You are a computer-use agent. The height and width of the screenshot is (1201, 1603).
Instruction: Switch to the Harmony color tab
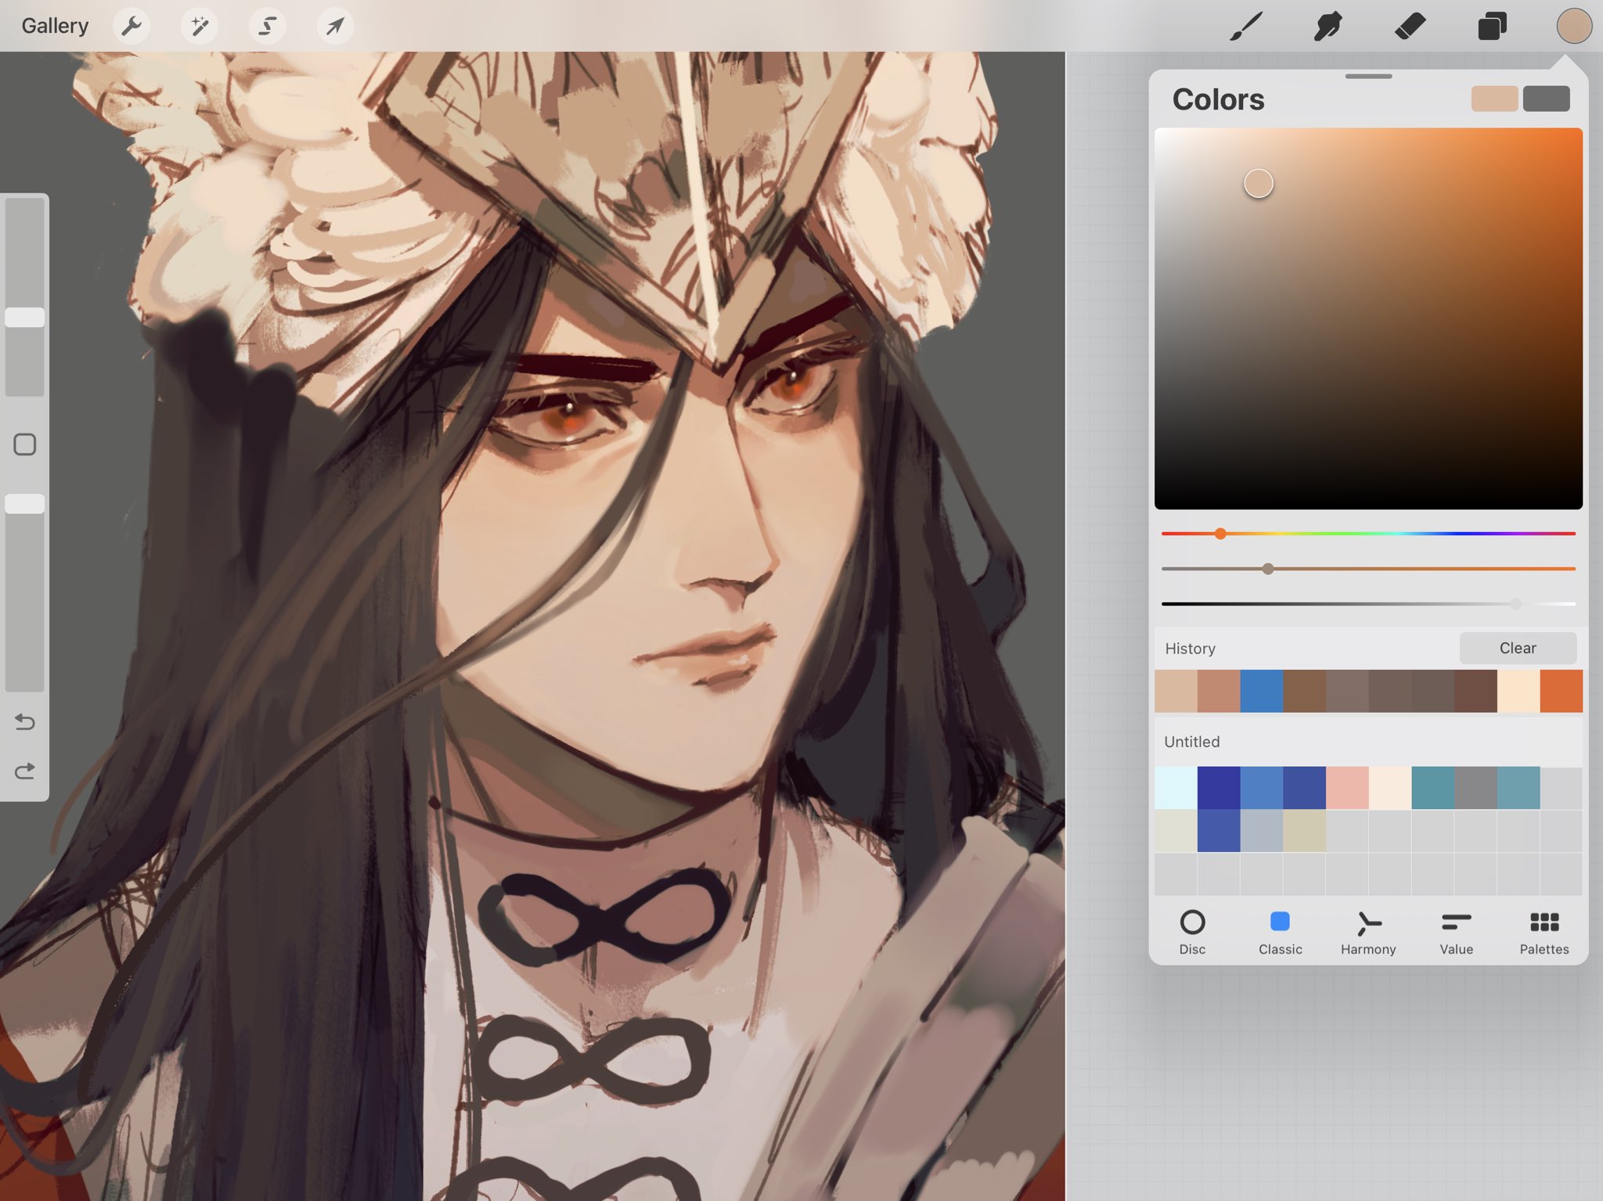point(1368,932)
